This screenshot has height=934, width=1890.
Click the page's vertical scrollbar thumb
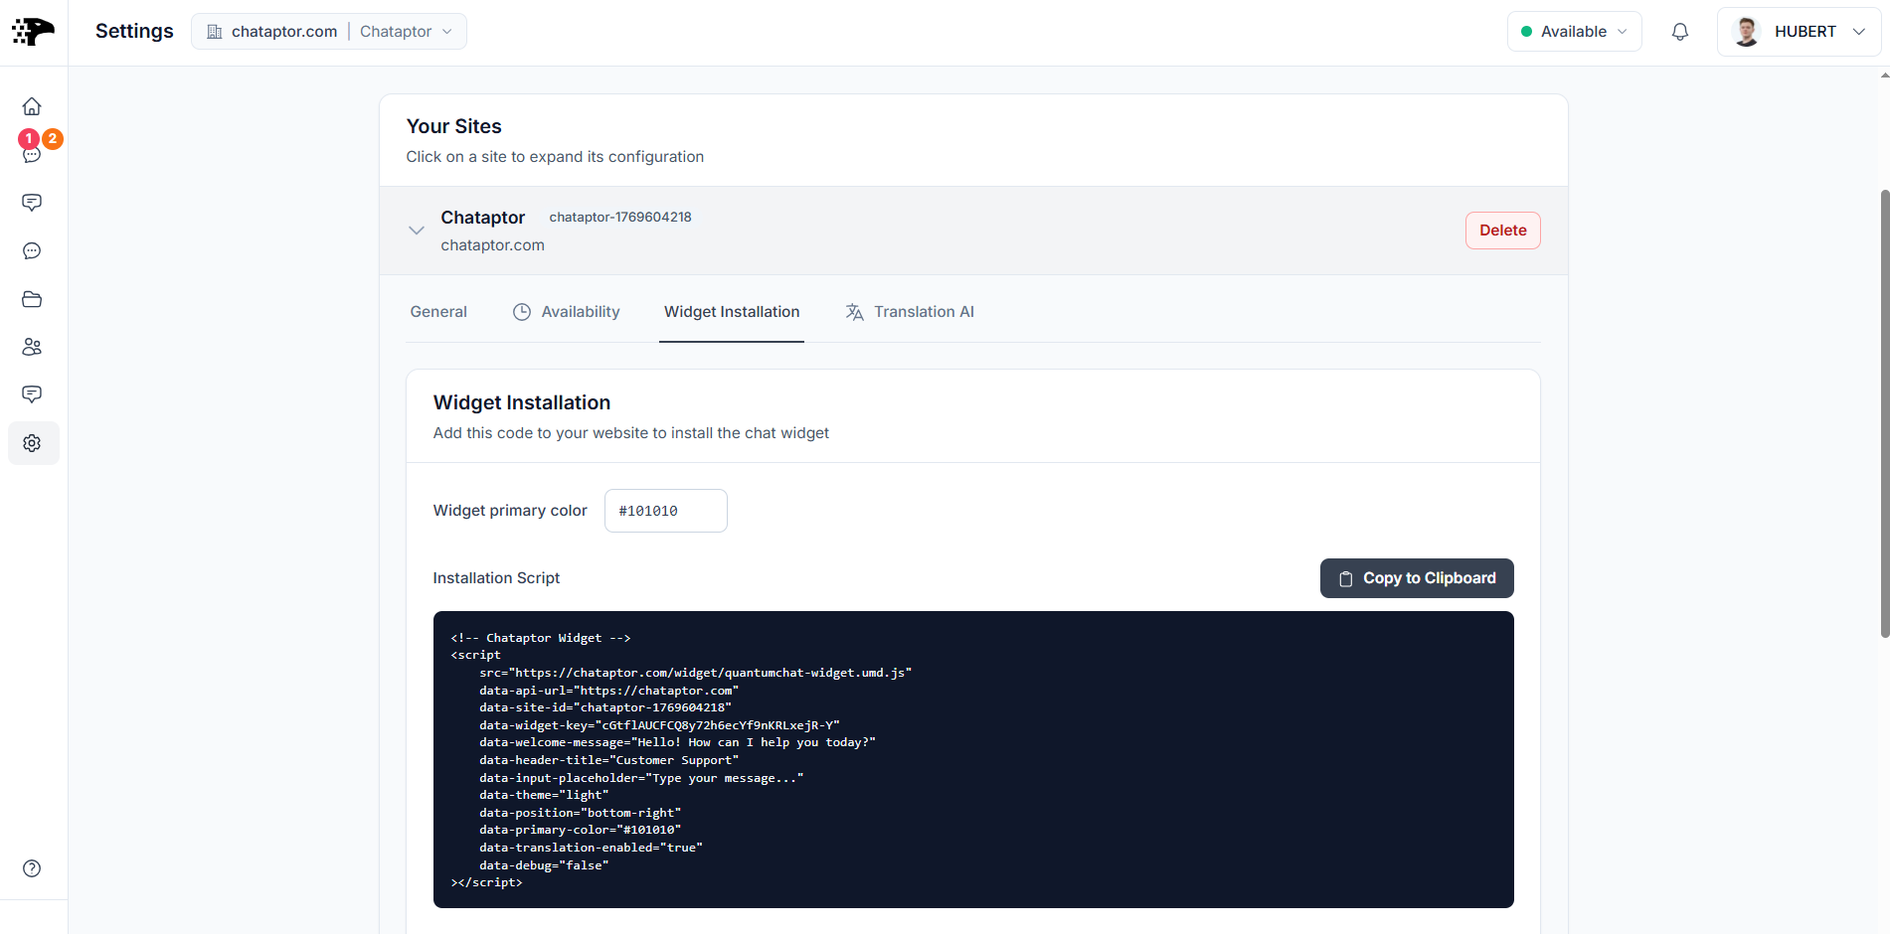pyautogui.click(x=1884, y=413)
